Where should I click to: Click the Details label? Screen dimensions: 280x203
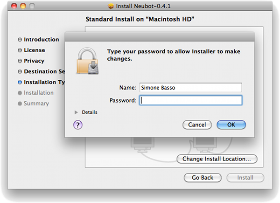tap(90, 112)
